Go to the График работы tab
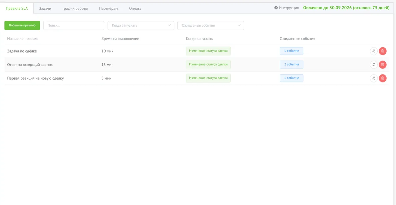 (x=75, y=8)
